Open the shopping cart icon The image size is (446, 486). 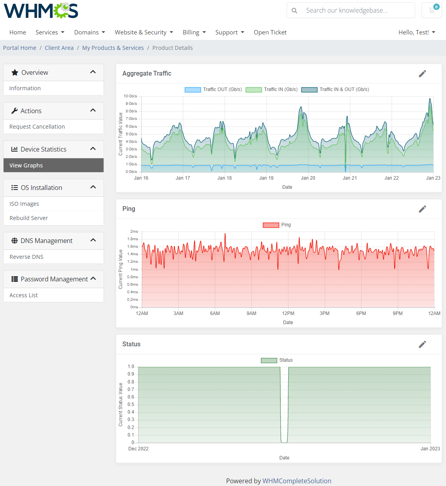click(x=431, y=10)
